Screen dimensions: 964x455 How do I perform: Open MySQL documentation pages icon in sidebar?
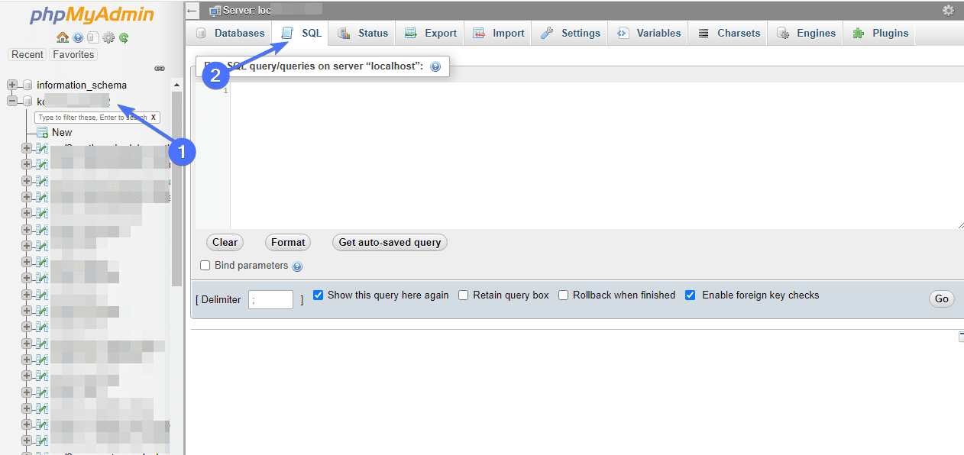[x=92, y=37]
